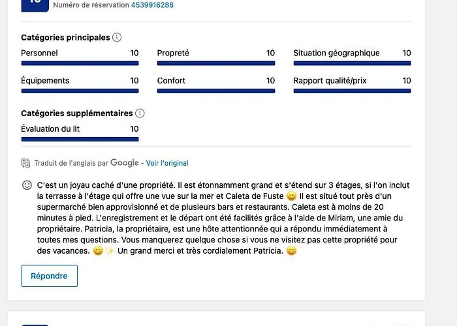The image size is (457, 326).
Task: Click the review text paragraph
Action: tap(215, 218)
